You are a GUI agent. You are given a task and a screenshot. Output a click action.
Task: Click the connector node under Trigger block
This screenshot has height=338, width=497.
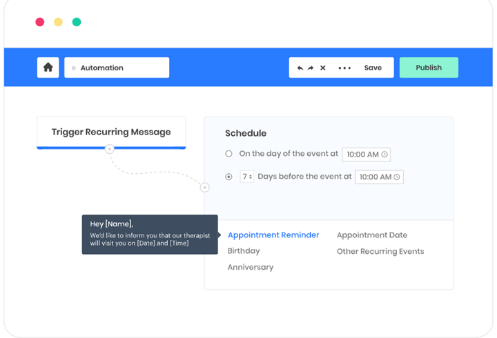point(109,148)
